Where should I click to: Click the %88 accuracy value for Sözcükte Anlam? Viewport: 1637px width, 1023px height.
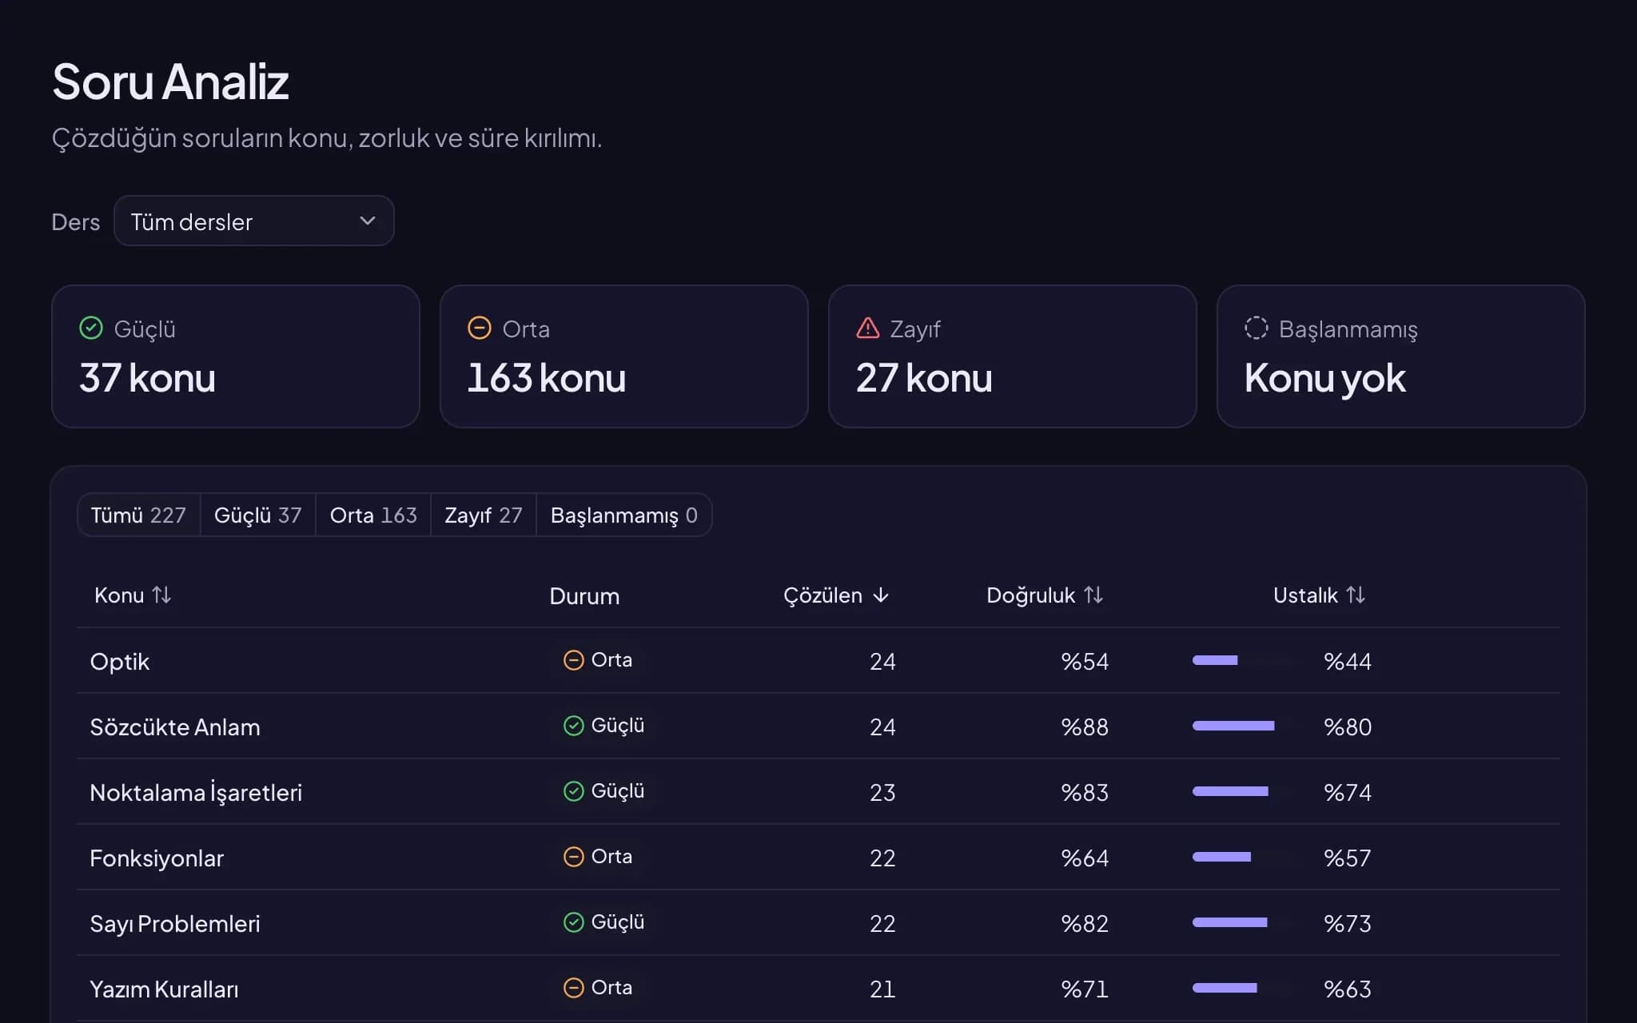pos(1085,727)
